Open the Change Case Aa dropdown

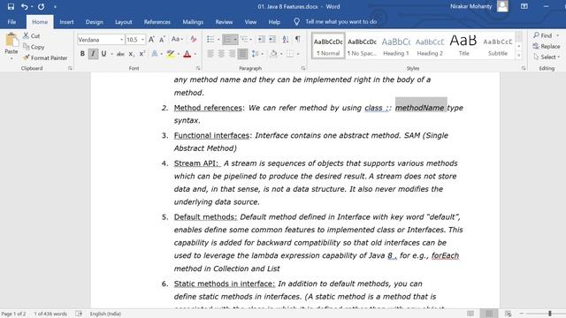click(177, 39)
